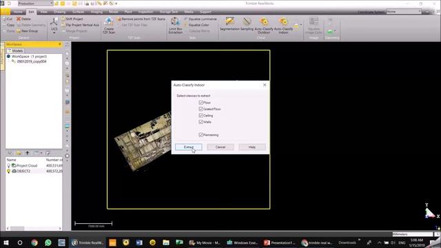Click Help in Auto-Classify Indoor dialog
Screen dimensions: 441x248
click(x=252, y=147)
